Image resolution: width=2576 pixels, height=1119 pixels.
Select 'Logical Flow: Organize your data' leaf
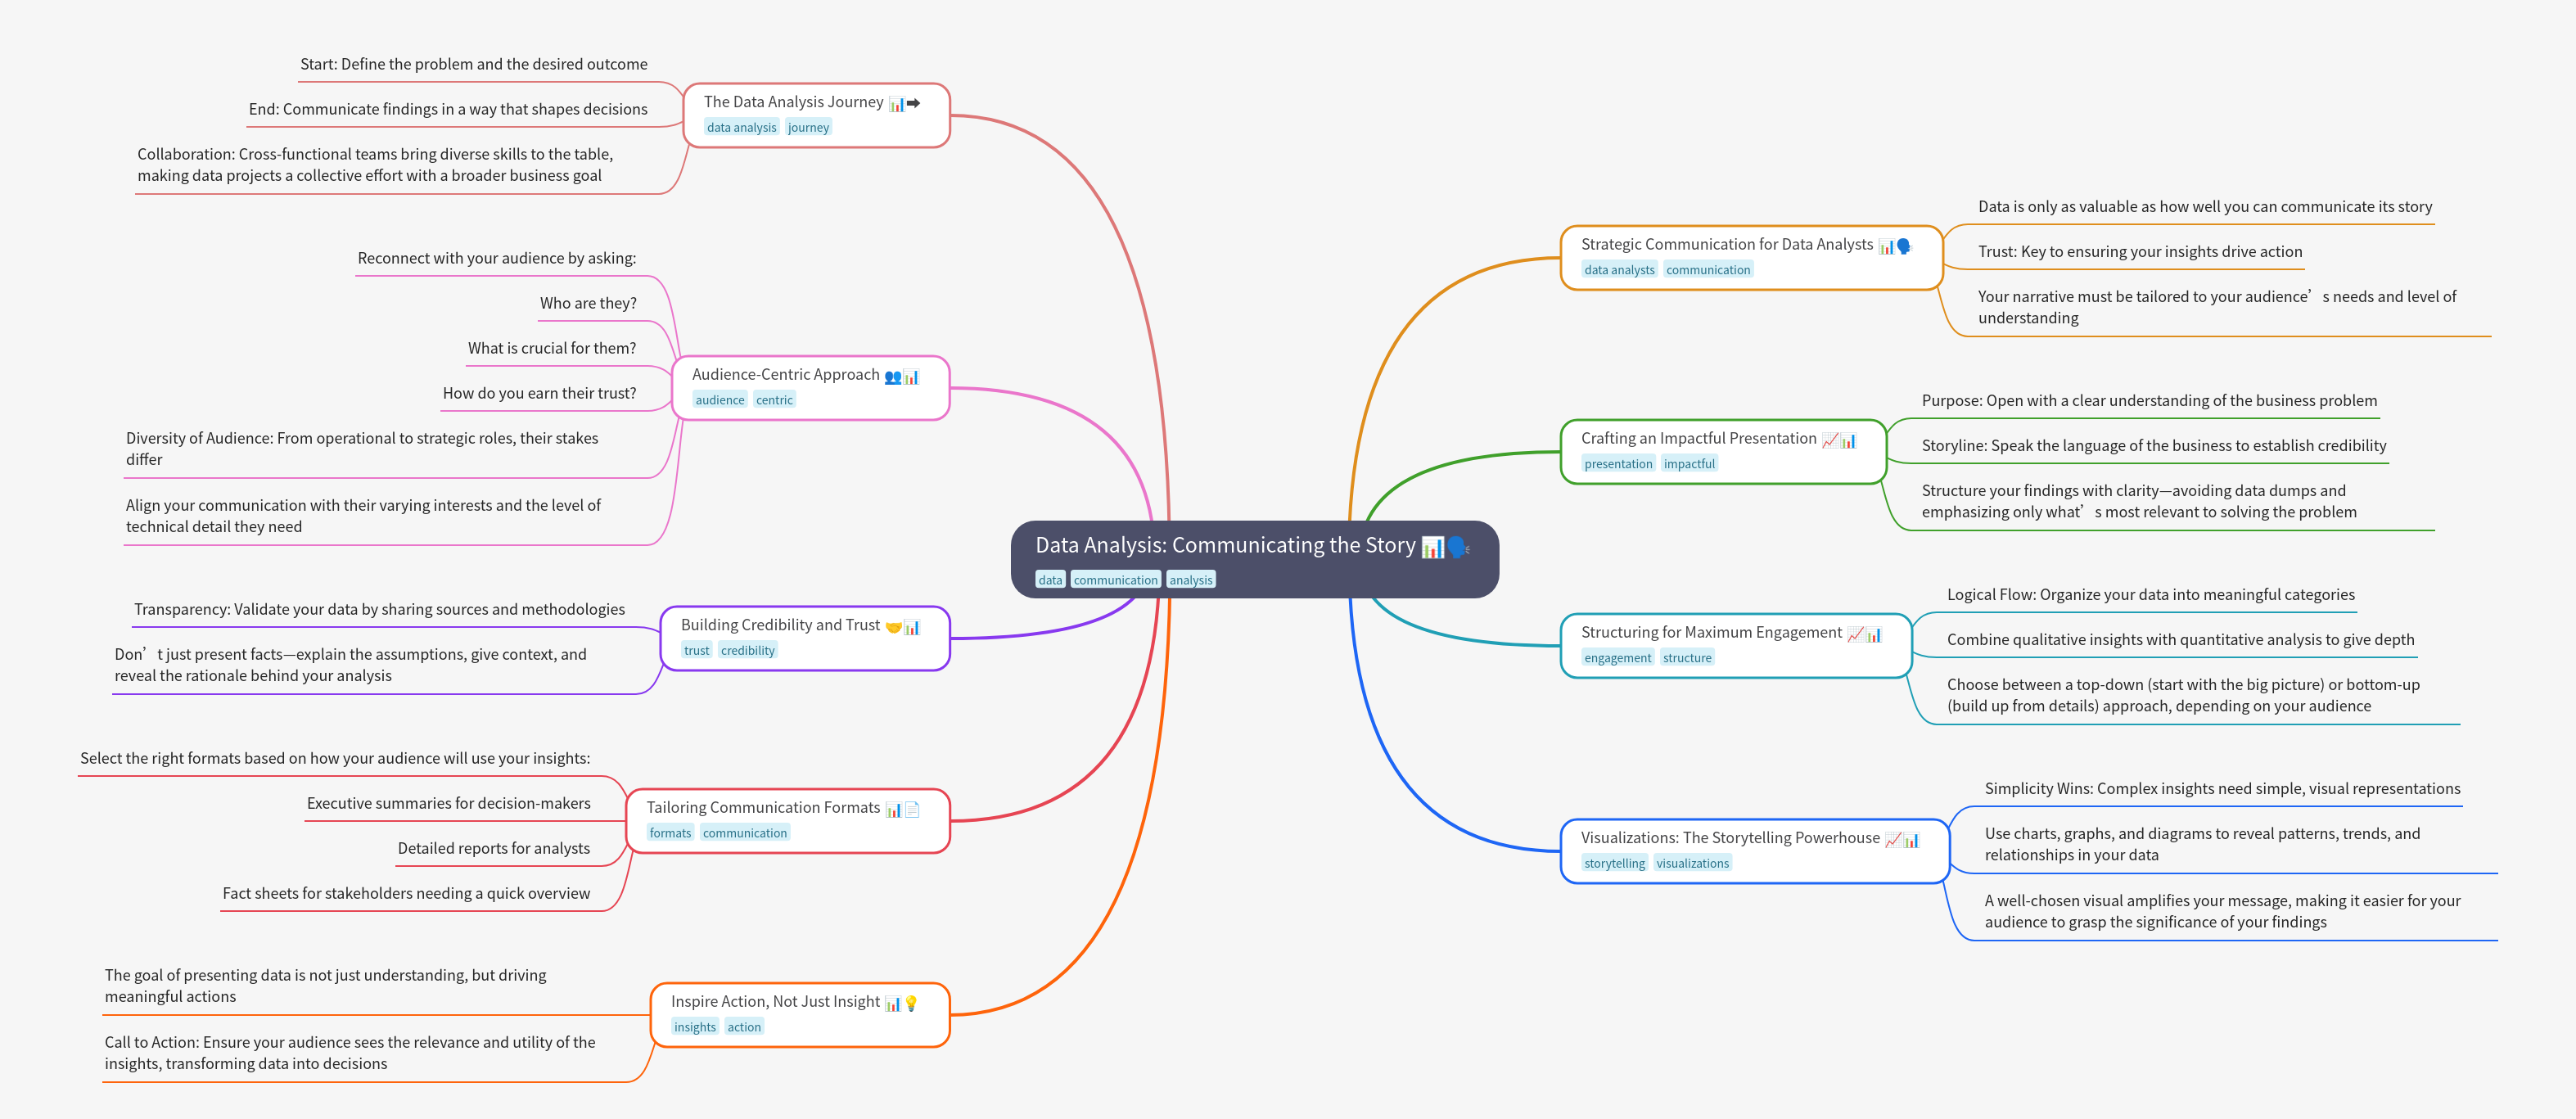click(2150, 595)
